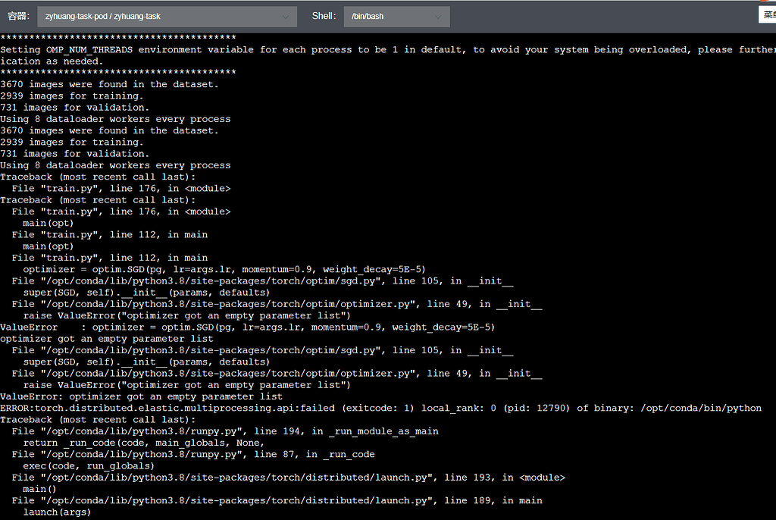
Task: Click the chevron arrow of the container dropdown
Action: point(286,17)
